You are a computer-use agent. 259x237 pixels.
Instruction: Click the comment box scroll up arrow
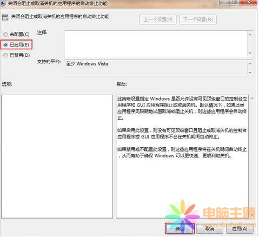(250, 34)
